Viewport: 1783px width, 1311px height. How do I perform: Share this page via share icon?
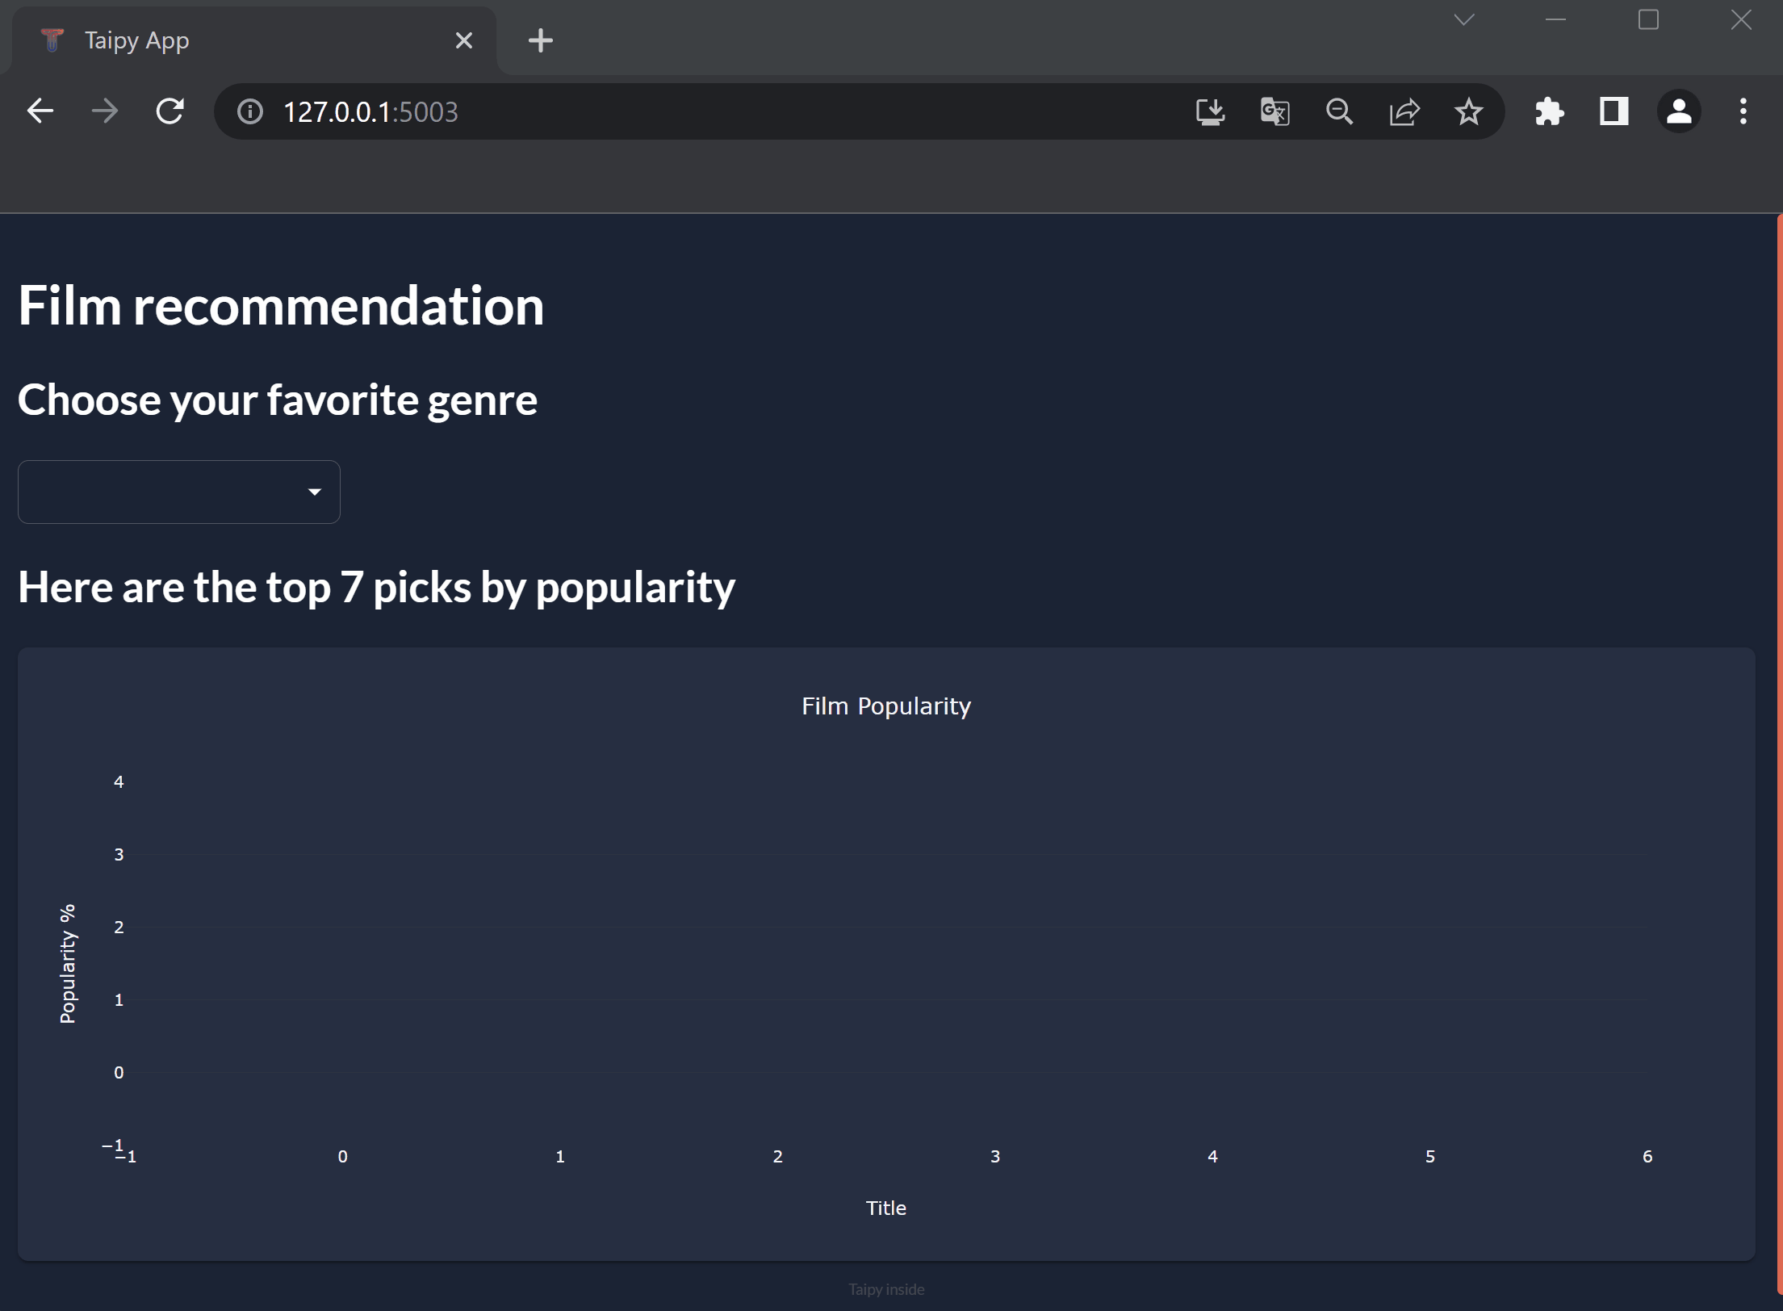pos(1404,111)
